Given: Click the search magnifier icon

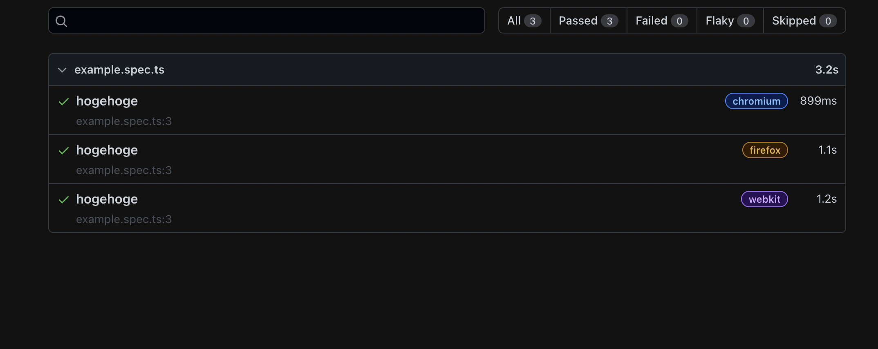Looking at the screenshot, I should tap(61, 21).
